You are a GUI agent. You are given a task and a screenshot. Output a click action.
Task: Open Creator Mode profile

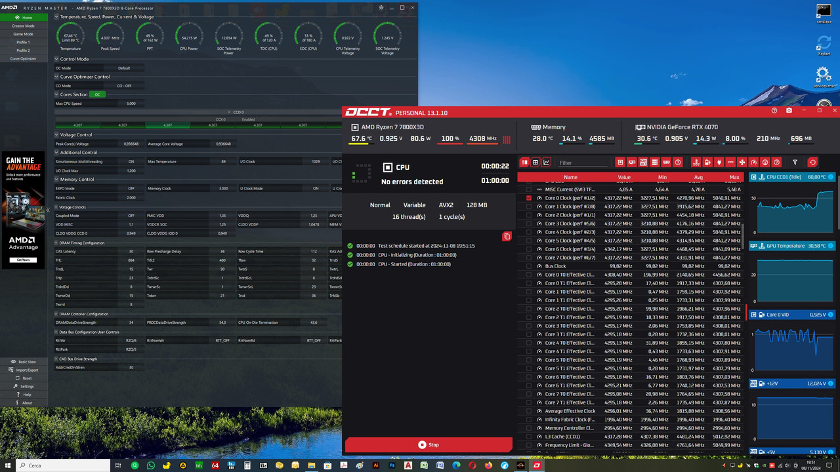pyautogui.click(x=24, y=26)
